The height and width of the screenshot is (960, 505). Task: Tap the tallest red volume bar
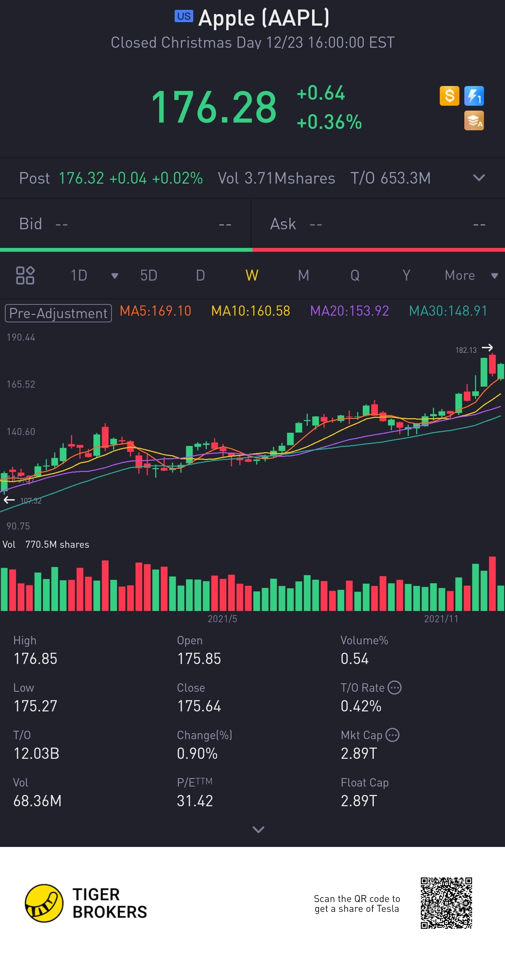coord(492,583)
